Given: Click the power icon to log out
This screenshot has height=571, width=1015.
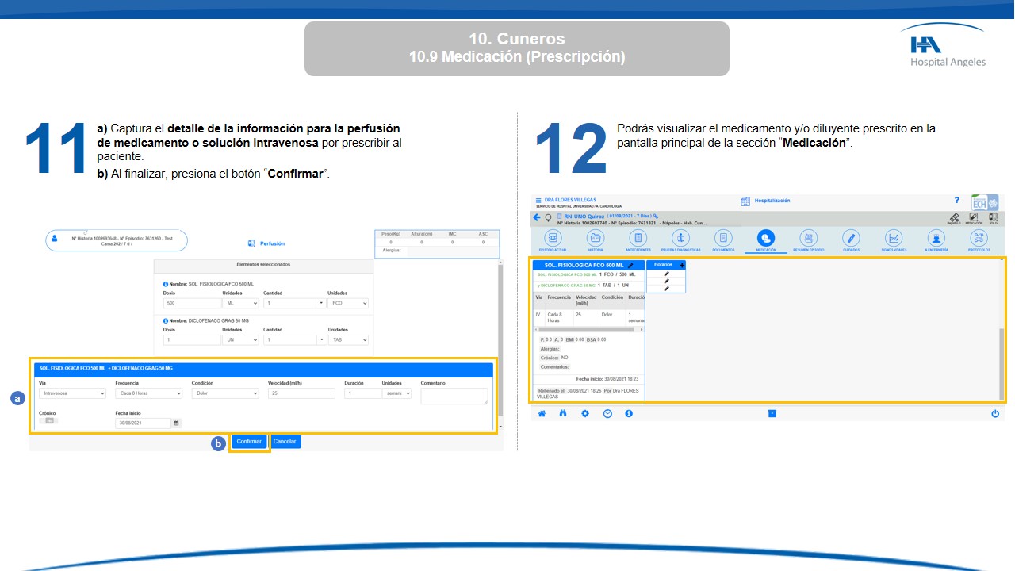Looking at the screenshot, I should coord(995,414).
